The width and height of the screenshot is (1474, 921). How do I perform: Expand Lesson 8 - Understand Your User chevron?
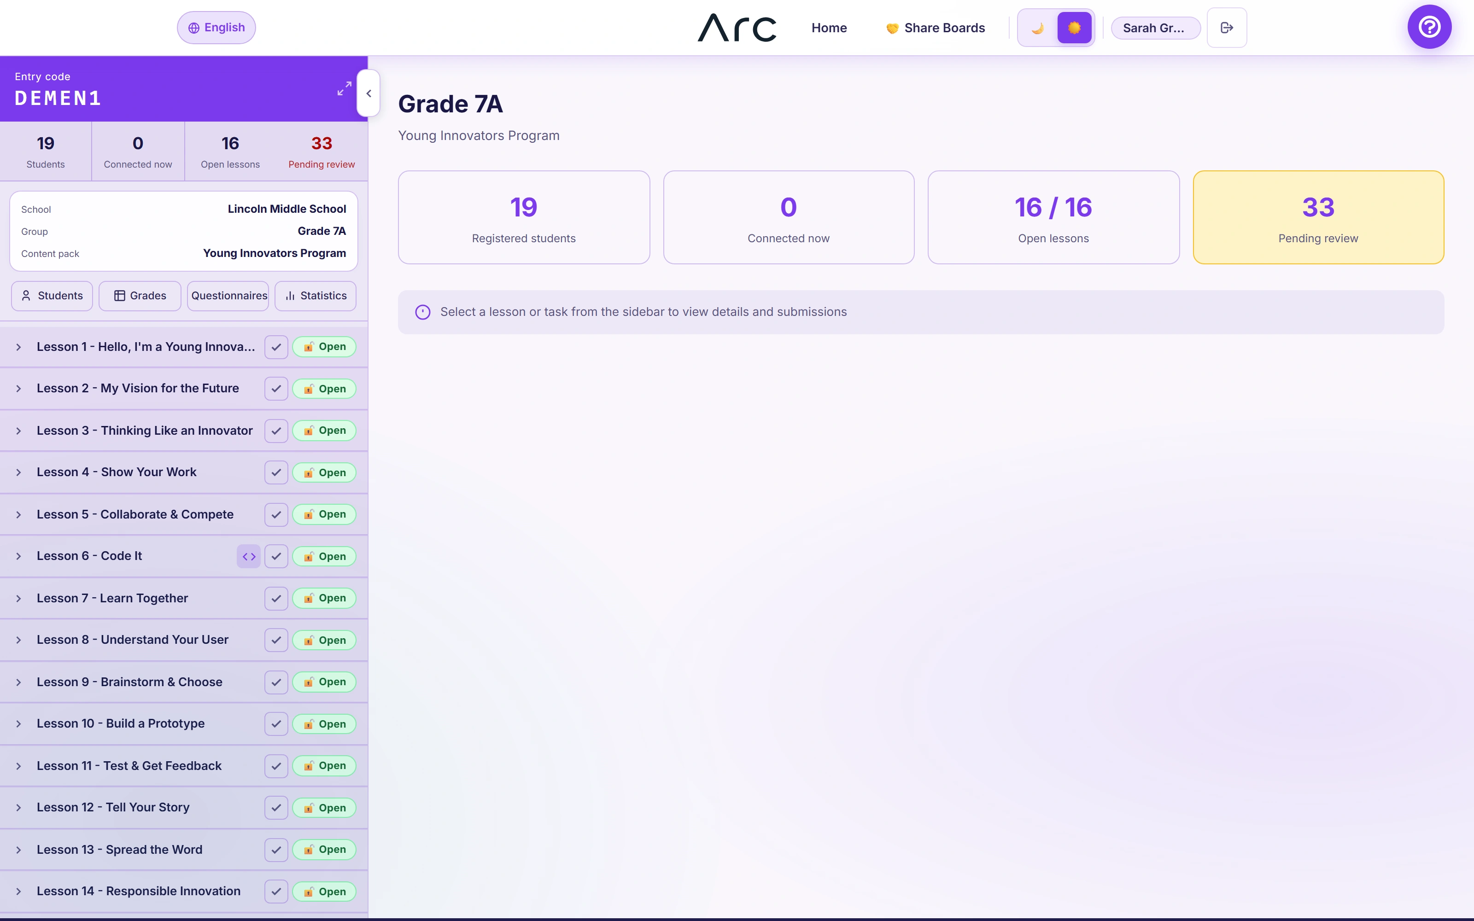[x=19, y=640]
